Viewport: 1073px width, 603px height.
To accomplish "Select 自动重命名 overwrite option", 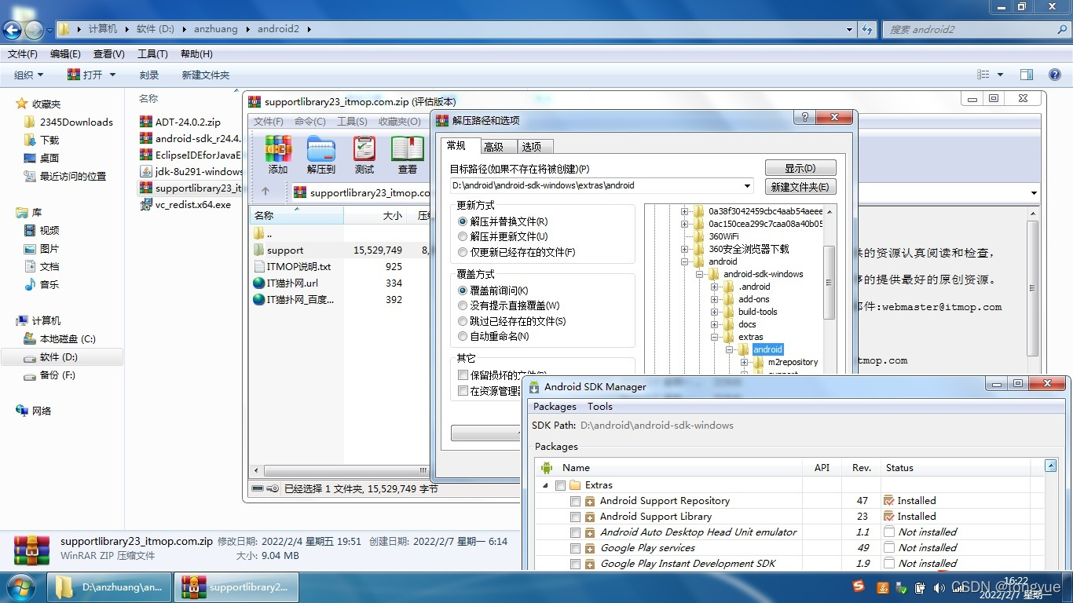I will tap(493, 336).
